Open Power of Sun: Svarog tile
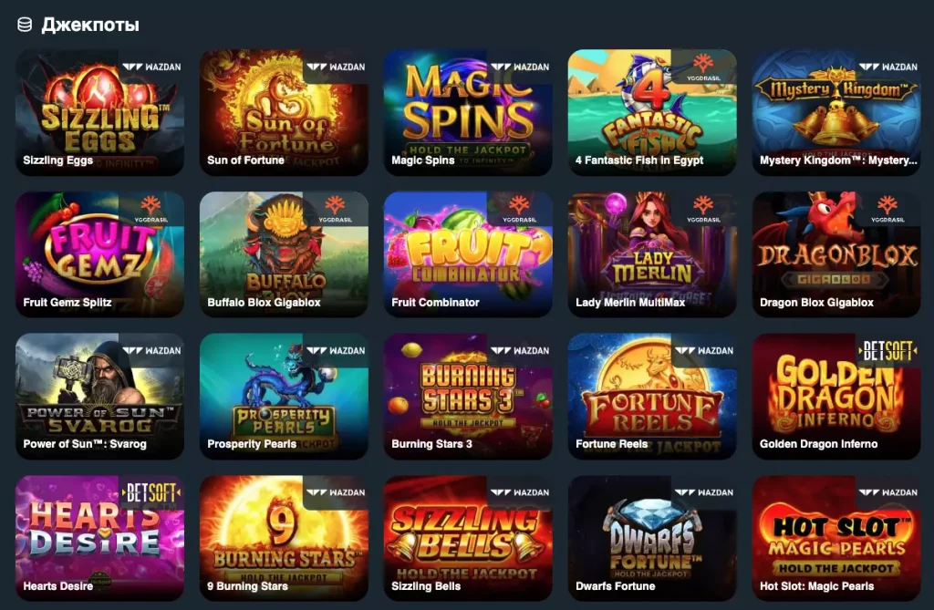Image resolution: width=934 pixels, height=610 pixels. pos(99,396)
